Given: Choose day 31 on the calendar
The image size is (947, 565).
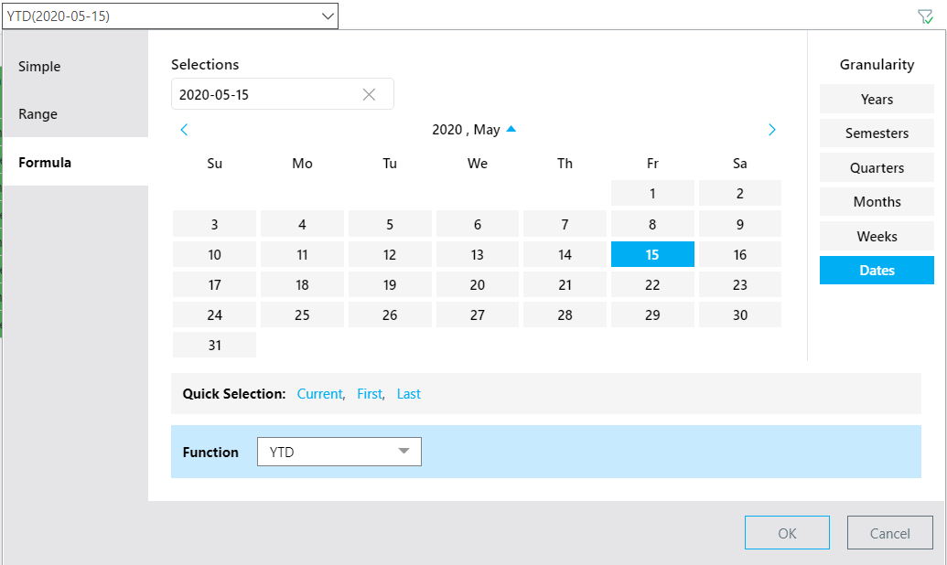Looking at the screenshot, I should 214,345.
